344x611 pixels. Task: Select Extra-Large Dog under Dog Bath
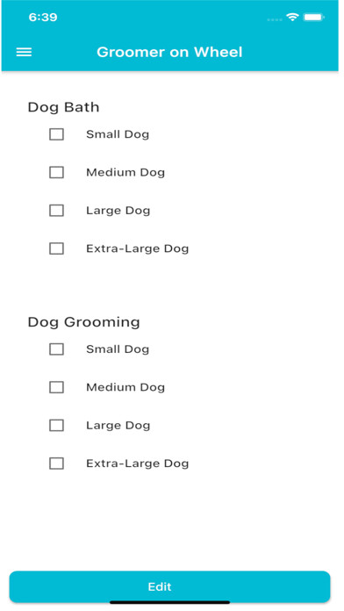[x=56, y=248]
